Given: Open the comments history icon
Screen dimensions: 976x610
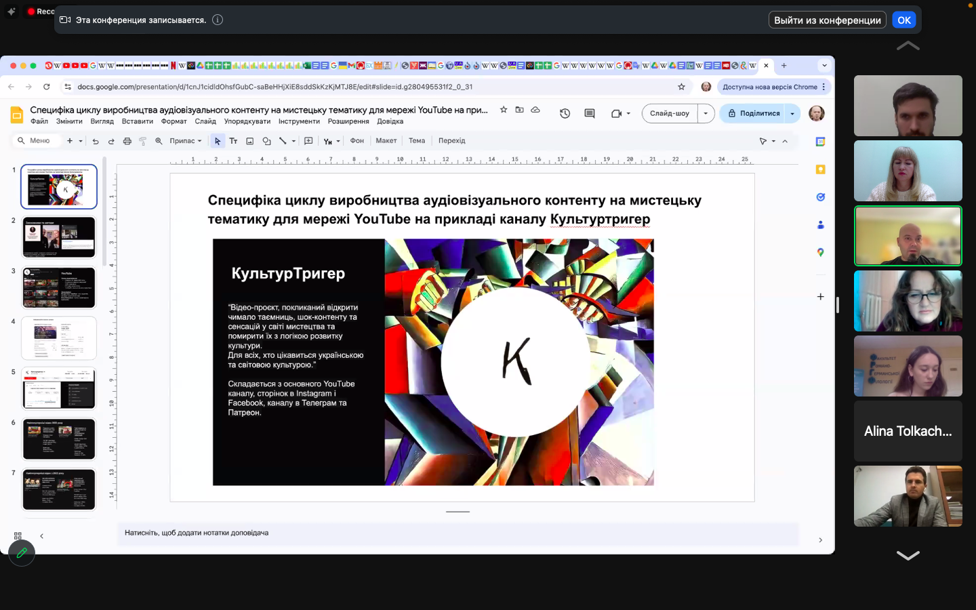Looking at the screenshot, I should click(590, 114).
